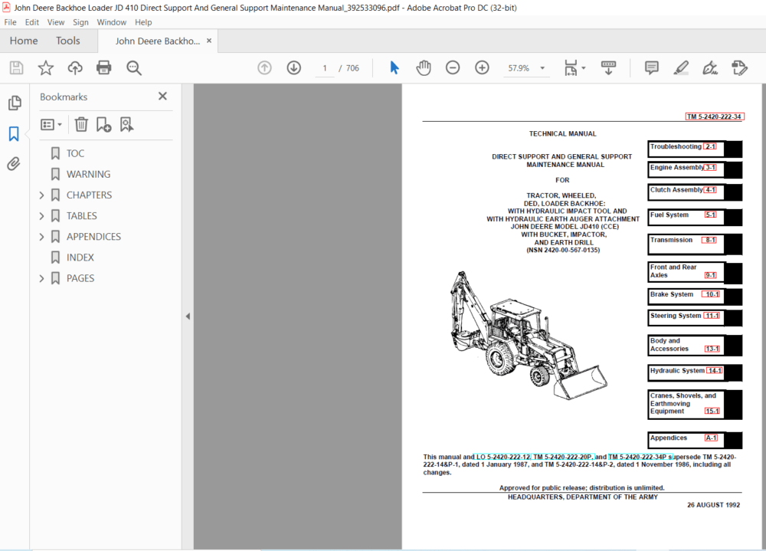The width and height of the screenshot is (766, 551).
Task: Zoom out with minus icon
Action: (453, 68)
